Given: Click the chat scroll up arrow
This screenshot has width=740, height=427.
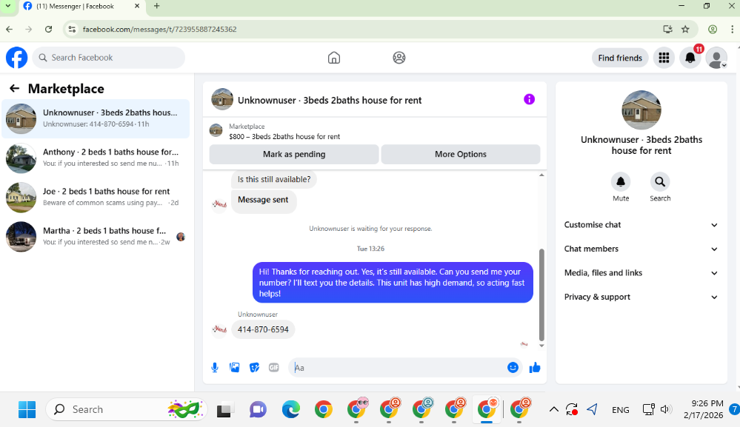Looking at the screenshot, I should pos(541,175).
